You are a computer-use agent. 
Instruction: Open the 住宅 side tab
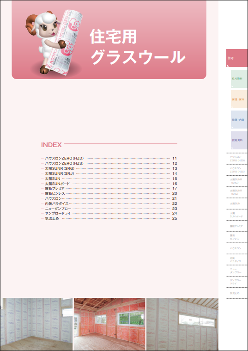(237, 58)
